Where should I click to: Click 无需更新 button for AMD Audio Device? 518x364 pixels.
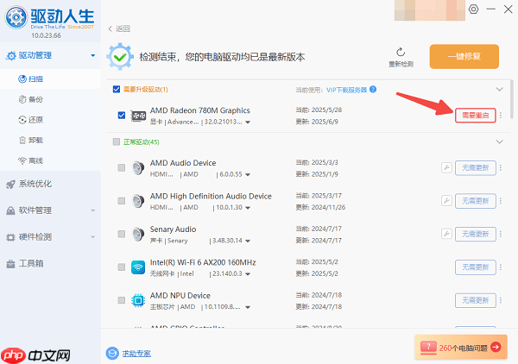[476, 167]
